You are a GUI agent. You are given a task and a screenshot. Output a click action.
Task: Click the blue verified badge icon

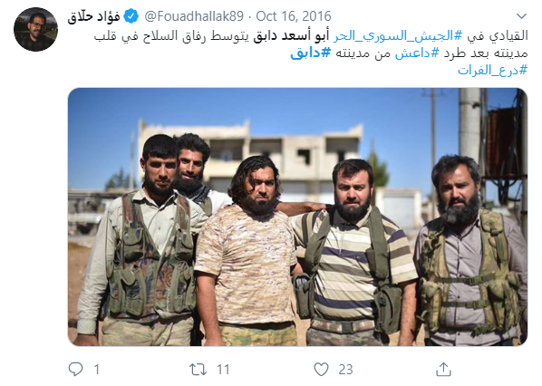point(131,16)
